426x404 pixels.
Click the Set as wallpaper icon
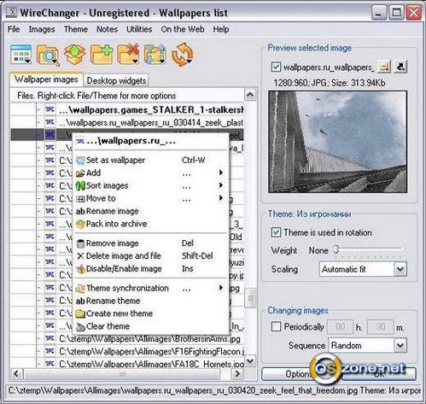[80, 161]
